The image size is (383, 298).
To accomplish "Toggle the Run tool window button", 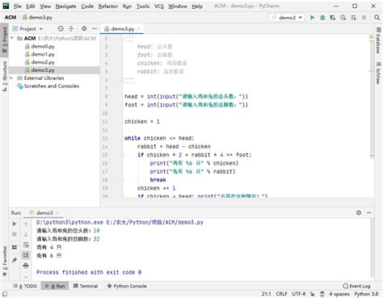I will pyautogui.click(x=55, y=286).
